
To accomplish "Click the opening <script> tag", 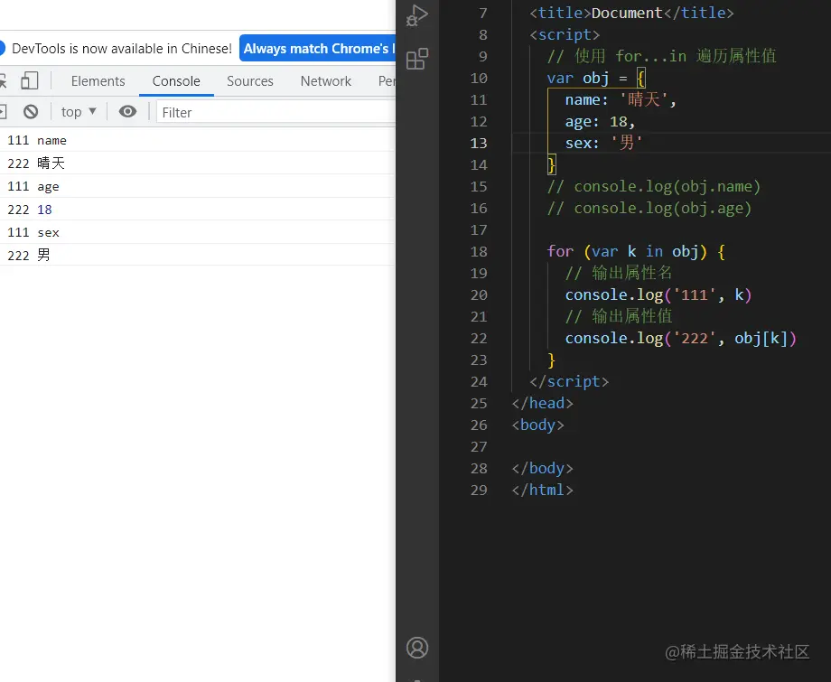I will (x=565, y=35).
